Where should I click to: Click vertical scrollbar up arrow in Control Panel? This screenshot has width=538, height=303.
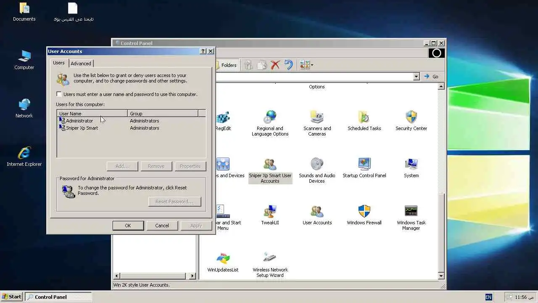click(x=441, y=87)
